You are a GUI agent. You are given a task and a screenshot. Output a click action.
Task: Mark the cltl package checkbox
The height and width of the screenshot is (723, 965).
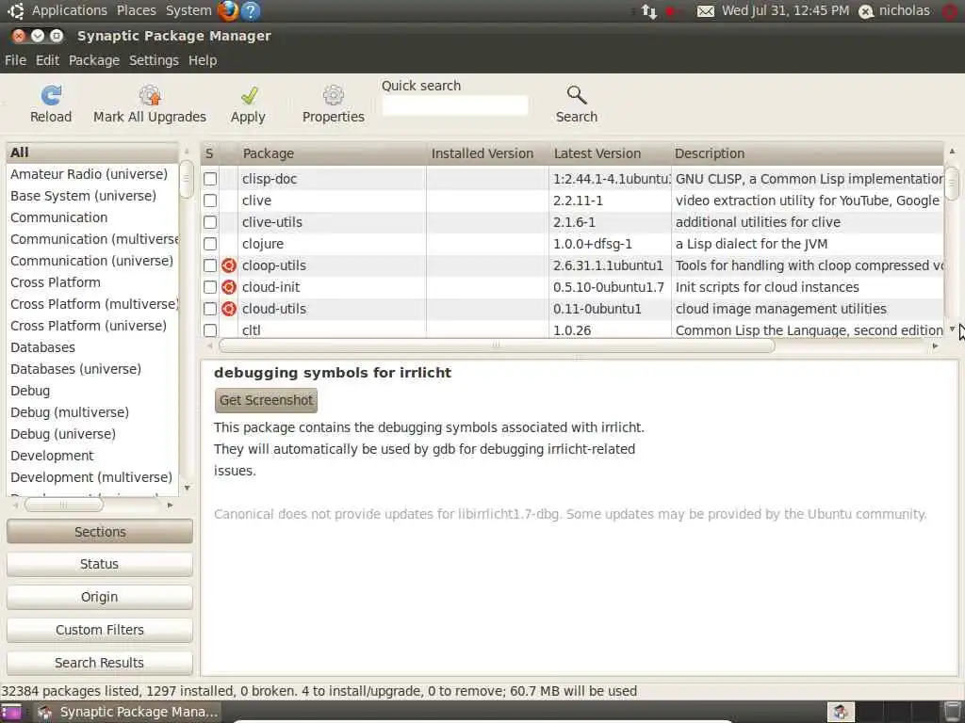(x=210, y=330)
